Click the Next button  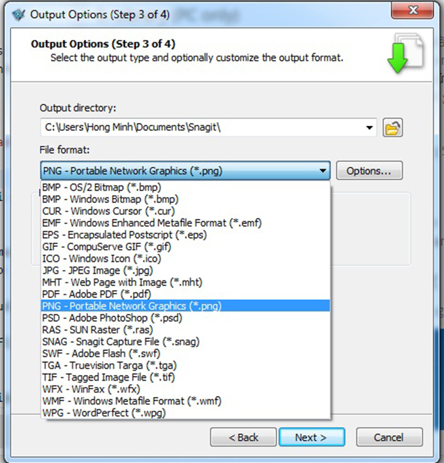(311, 437)
